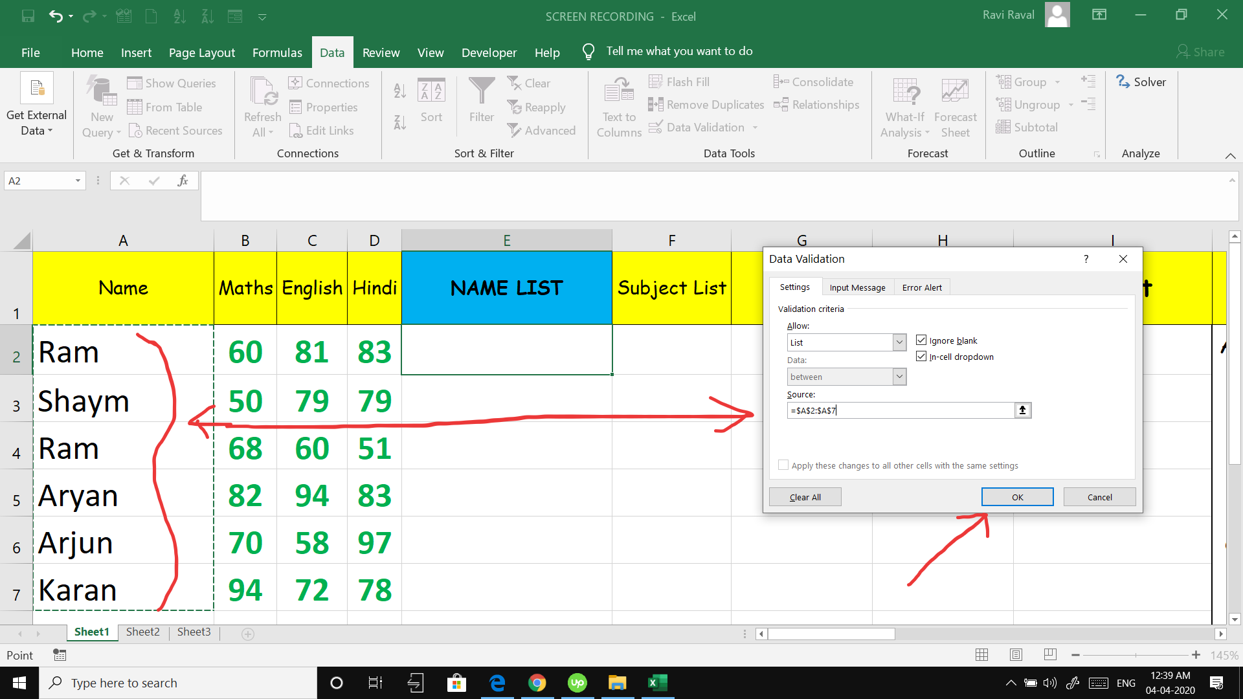Expand the Allow list dropdown
This screenshot has width=1243, height=699.
[x=899, y=342]
